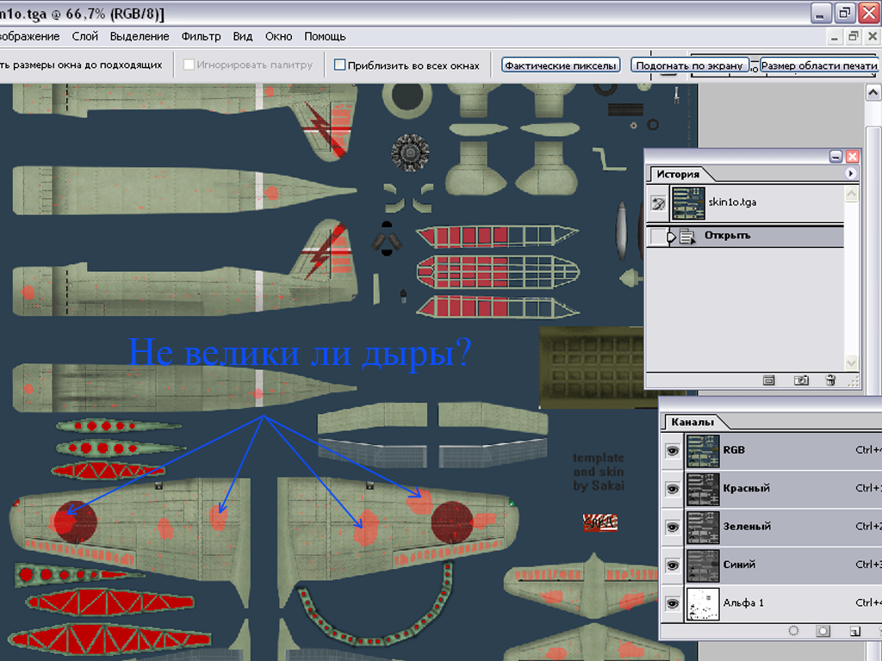Select the Открыть history state
The image size is (882, 661).
728,236
